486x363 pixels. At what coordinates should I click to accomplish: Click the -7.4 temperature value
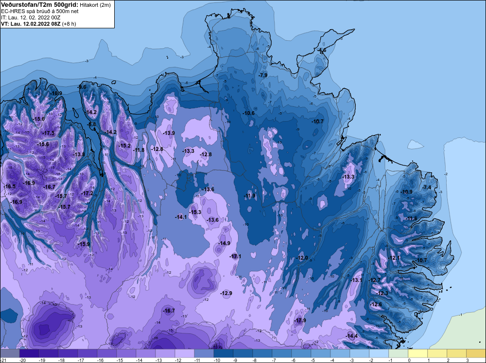[x=427, y=188]
